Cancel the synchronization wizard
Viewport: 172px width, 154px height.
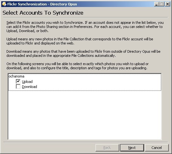[x=157, y=148]
